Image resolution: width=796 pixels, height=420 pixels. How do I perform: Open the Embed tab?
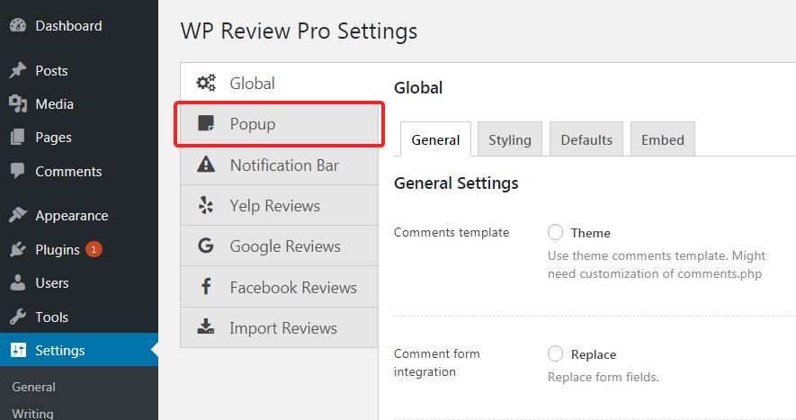coord(663,139)
